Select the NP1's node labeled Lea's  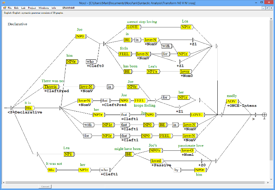click(x=152, y=71)
